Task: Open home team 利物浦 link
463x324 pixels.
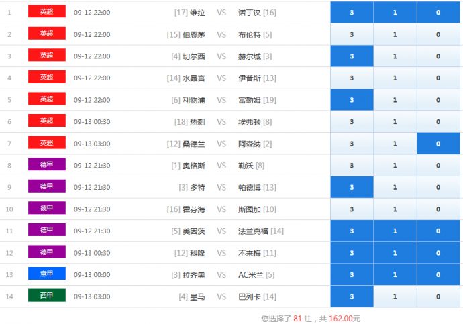Action: [194, 100]
